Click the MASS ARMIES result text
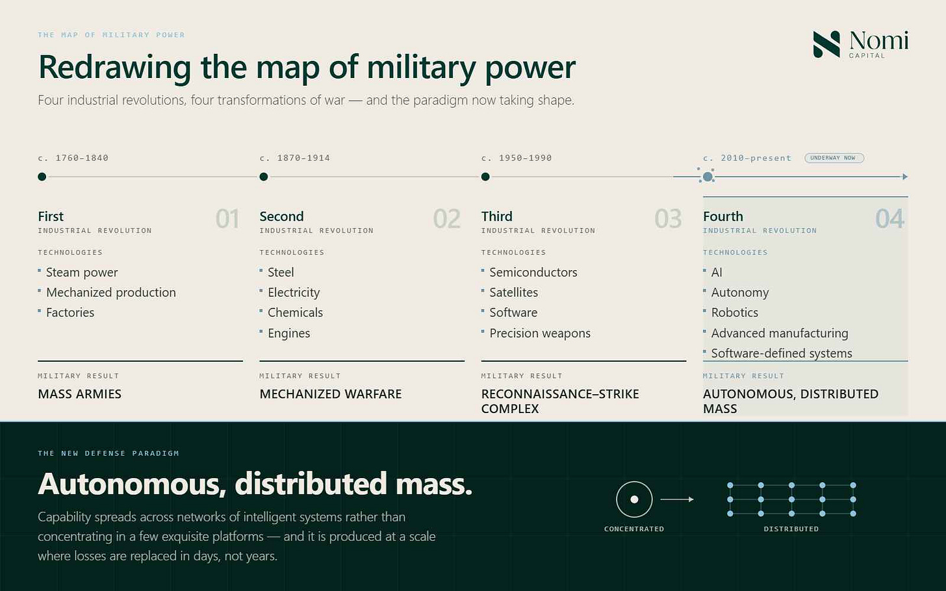The height and width of the screenshot is (591, 946). tap(80, 394)
